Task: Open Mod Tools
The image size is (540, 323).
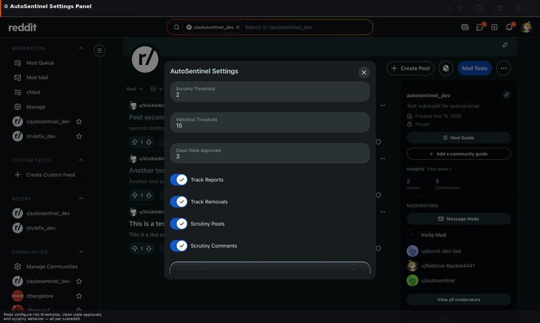Action: coord(474,68)
